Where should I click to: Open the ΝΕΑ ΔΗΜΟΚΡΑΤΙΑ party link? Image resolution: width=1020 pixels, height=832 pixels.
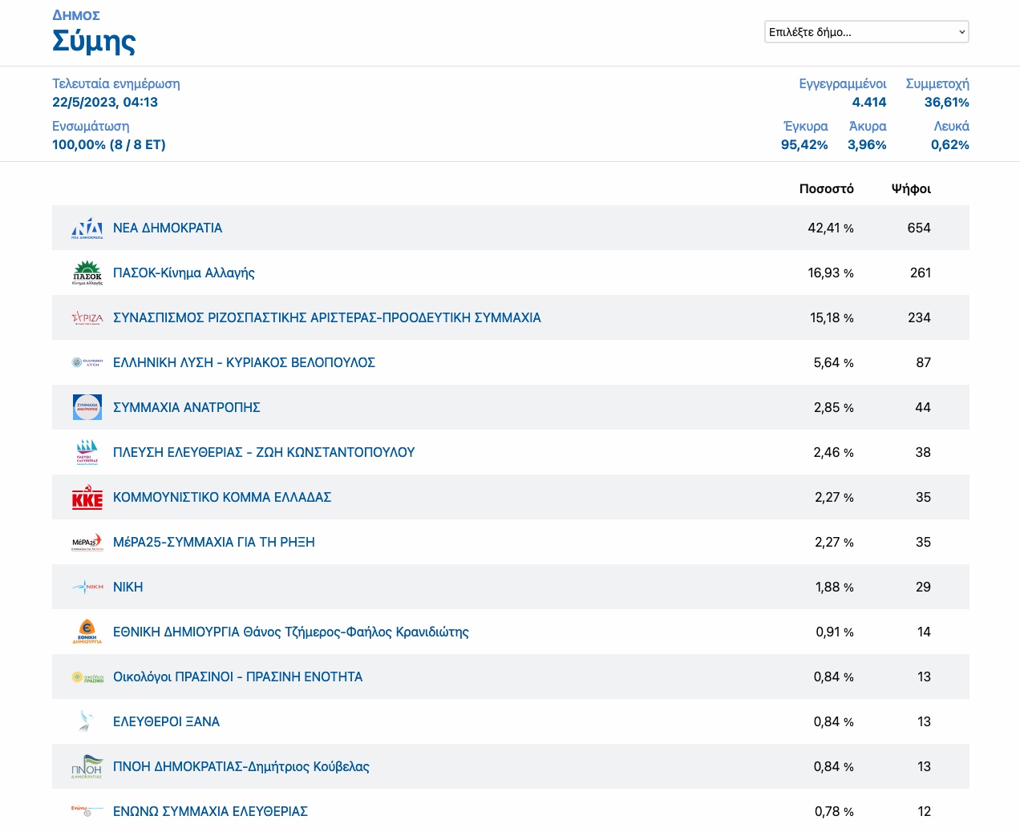coord(168,228)
